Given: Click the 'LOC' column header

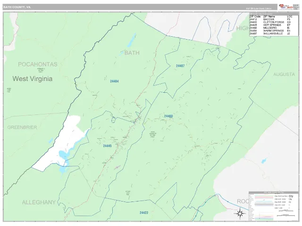Looking at the screenshot, I should point(290,17).
